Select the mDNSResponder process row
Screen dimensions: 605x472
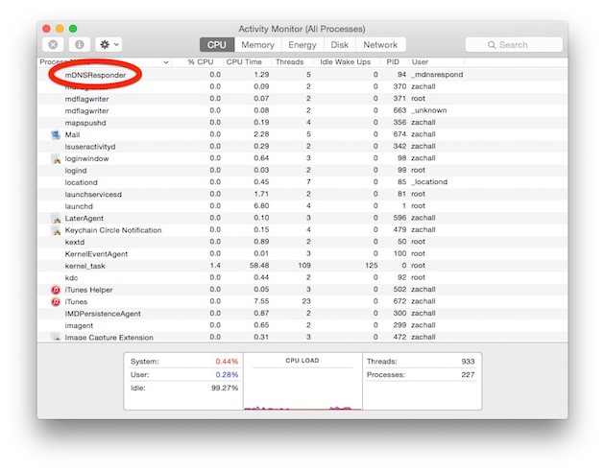click(302, 75)
